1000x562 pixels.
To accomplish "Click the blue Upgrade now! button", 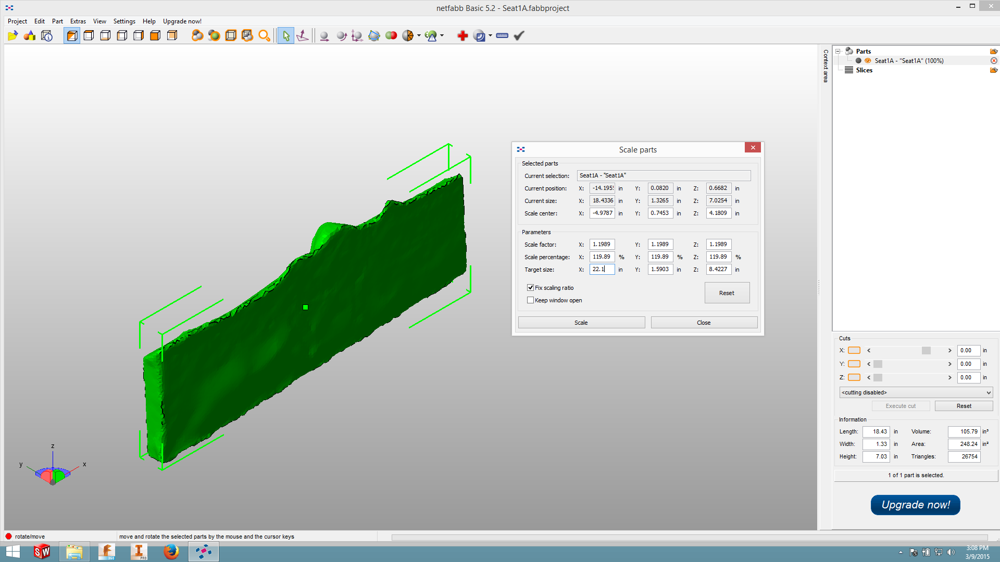I will (x=915, y=505).
